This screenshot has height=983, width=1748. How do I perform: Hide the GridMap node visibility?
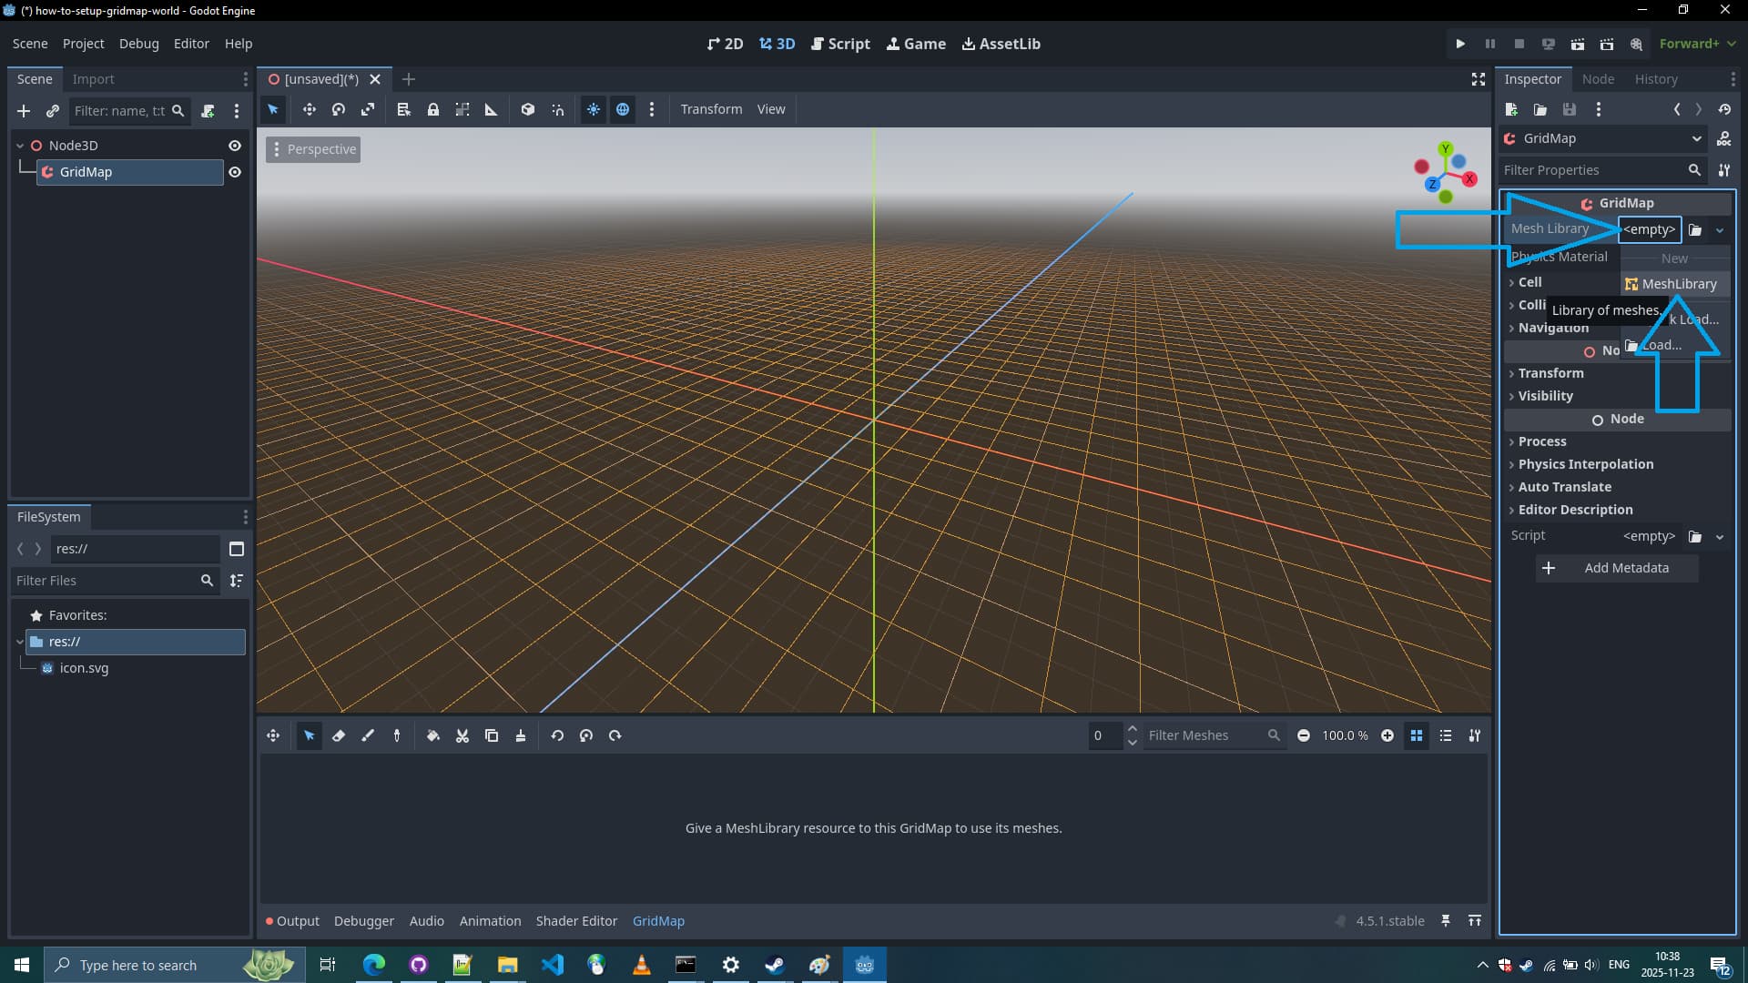235,172
